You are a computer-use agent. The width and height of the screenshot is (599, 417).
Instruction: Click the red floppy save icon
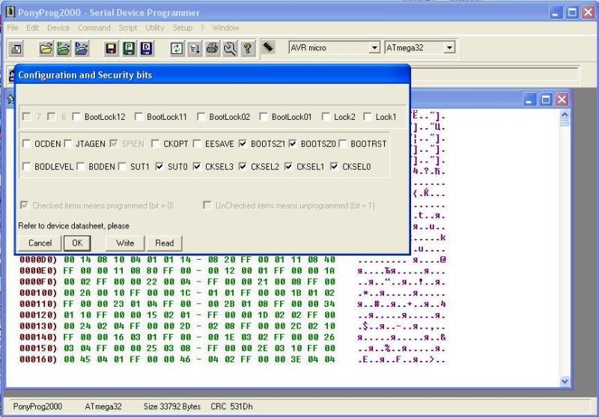[111, 48]
